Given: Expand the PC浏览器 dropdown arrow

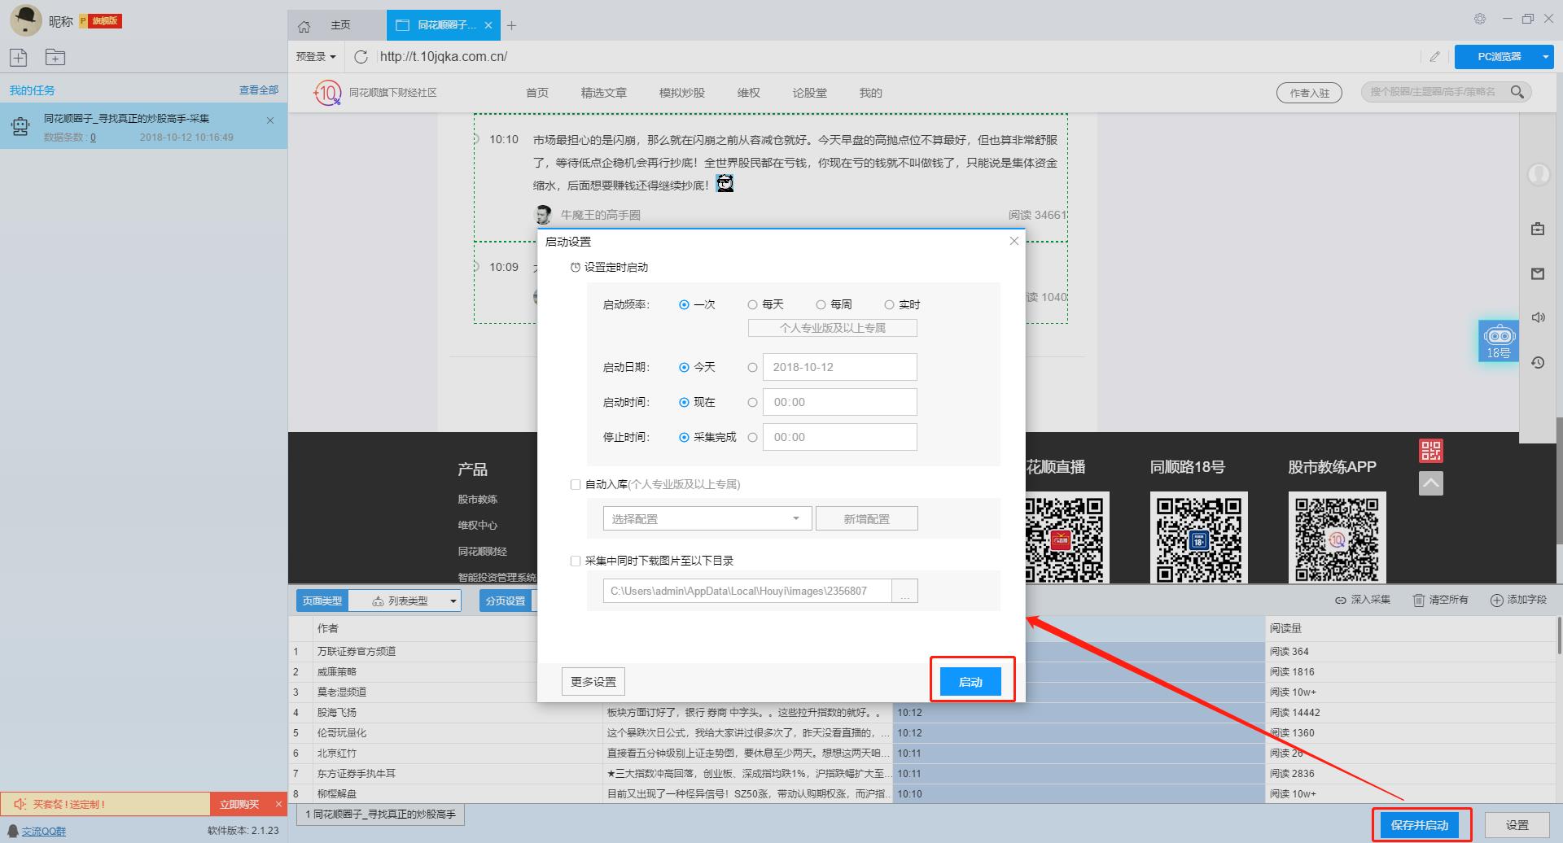Looking at the screenshot, I should coord(1545,56).
